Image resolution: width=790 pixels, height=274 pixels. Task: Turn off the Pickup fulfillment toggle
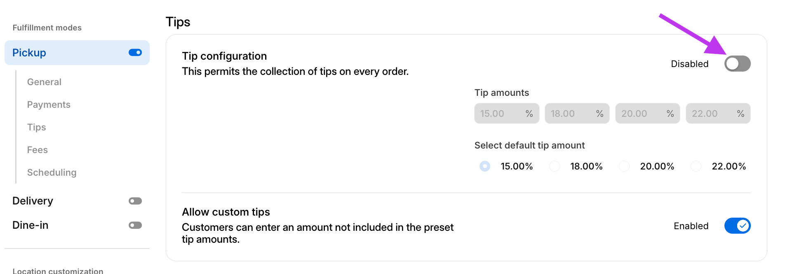[x=135, y=53]
